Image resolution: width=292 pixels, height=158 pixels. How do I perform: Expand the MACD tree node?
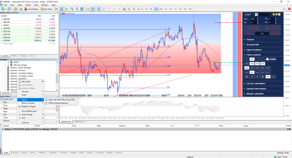tap(8, 62)
